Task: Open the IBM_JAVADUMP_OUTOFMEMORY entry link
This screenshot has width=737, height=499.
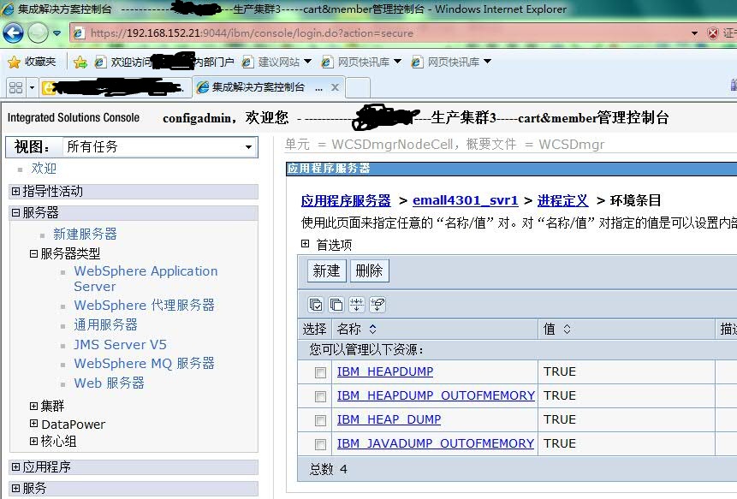Action: tap(435, 443)
